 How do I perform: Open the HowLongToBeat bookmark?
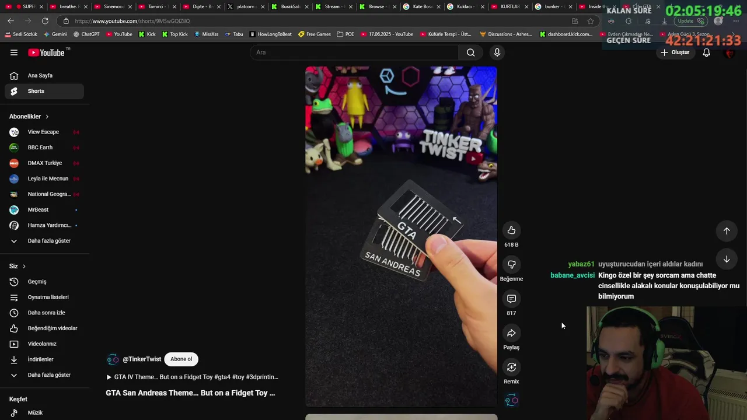(271, 34)
